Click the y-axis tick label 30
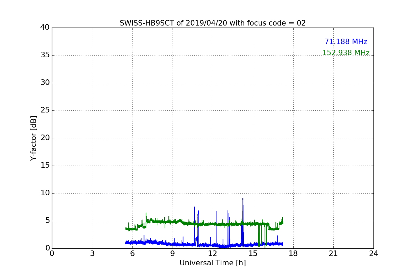Image resolution: width=415 pixels, height=276 pixels. (x=45, y=83)
